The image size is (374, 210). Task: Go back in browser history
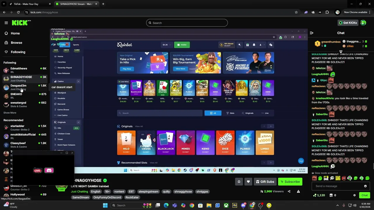[4, 12]
